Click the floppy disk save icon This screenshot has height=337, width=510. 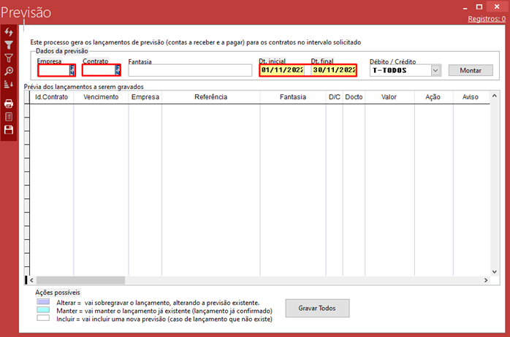[x=9, y=129]
